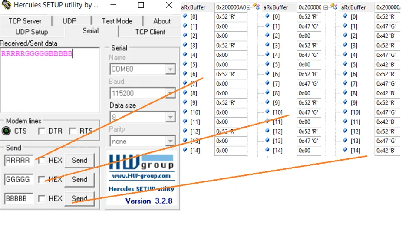402x237 pixels.
Task: Click value 0x42 'B' of [2] in rightmost watch
Action: coord(386,36)
